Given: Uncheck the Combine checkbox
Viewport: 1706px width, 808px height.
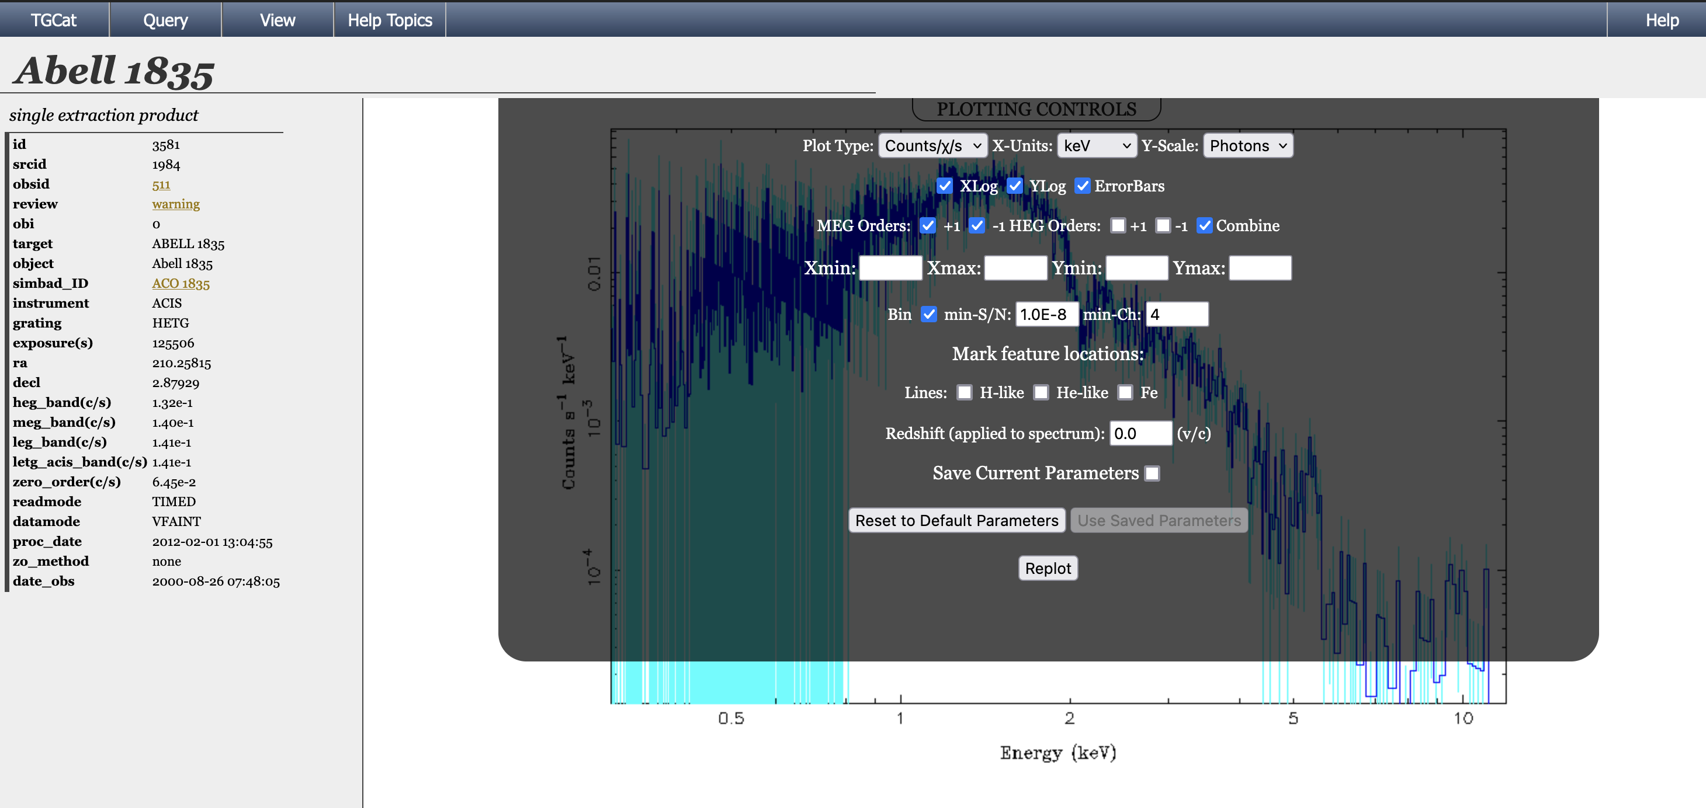Looking at the screenshot, I should [x=1205, y=226].
